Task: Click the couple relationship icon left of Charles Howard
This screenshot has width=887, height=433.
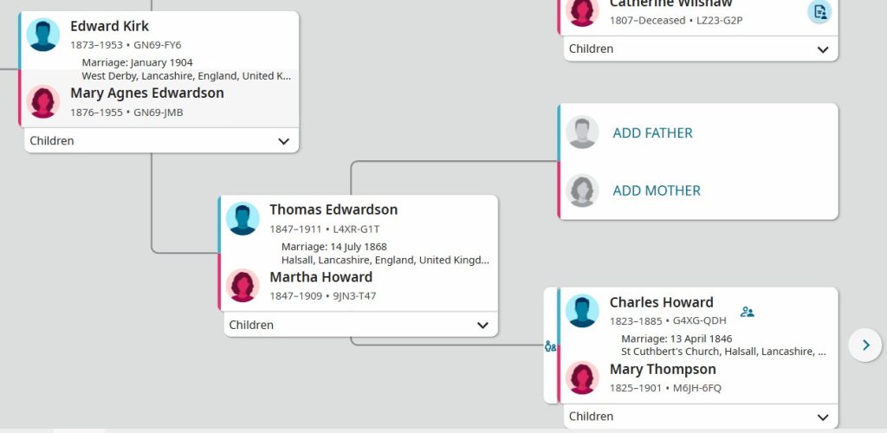Action: [550, 346]
